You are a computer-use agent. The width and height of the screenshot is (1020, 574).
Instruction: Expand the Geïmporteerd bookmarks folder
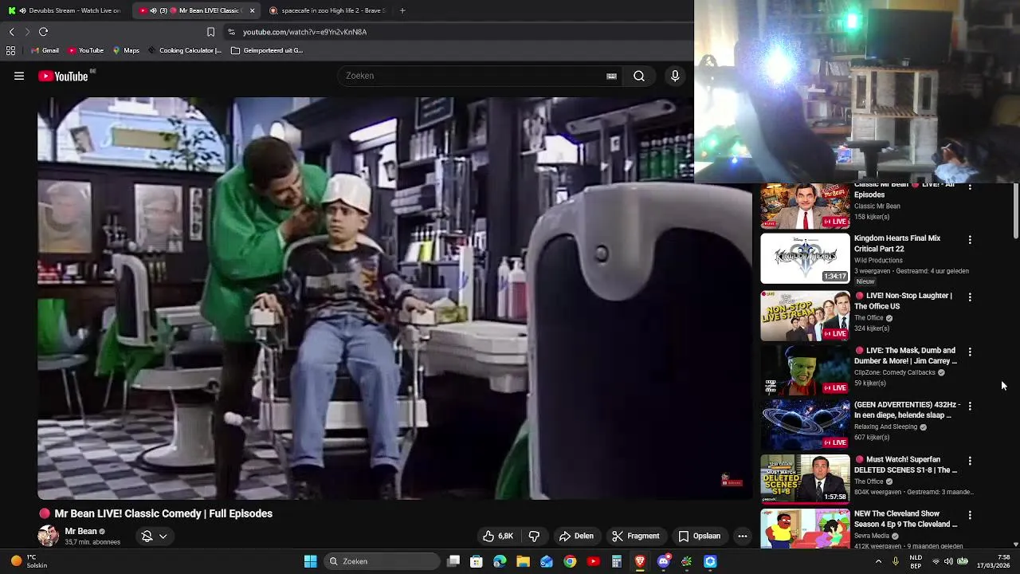[267, 50]
